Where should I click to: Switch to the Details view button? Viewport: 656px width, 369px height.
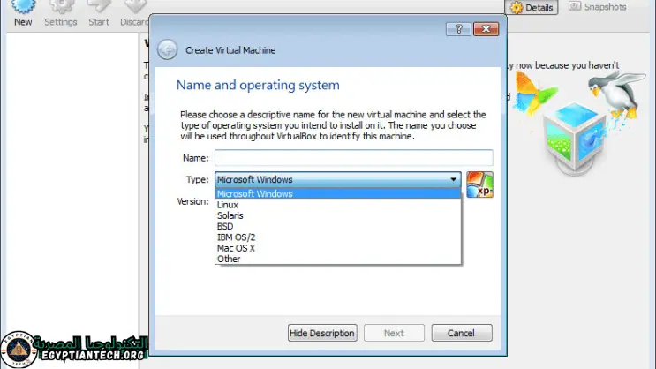(532, 7)
